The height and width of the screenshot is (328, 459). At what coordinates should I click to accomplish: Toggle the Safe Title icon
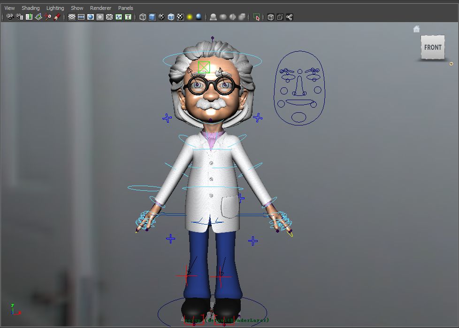coord(128,17)
